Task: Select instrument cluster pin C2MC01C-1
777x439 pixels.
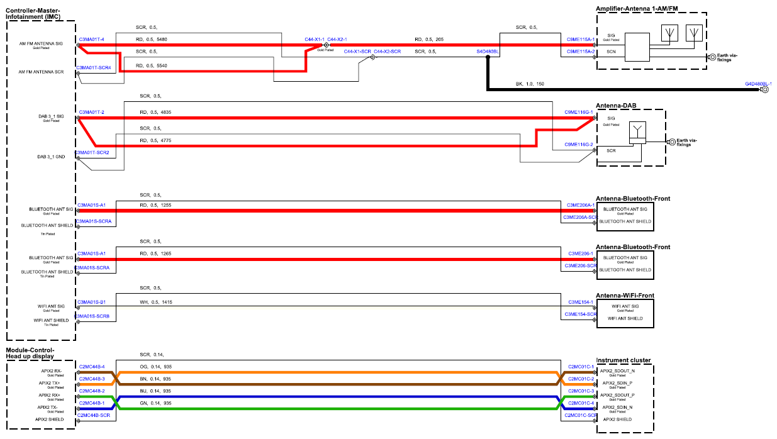Action: pyautogui.click(x=581, y=366)
